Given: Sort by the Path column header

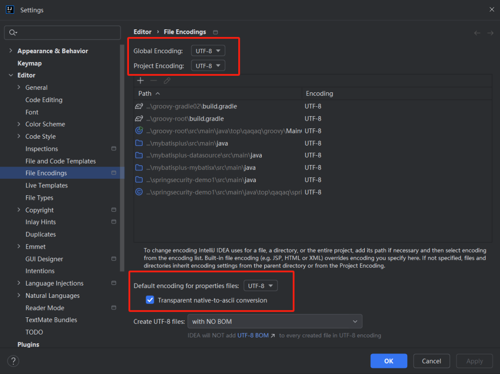Looking at the screenshot, I should (218, 93).
